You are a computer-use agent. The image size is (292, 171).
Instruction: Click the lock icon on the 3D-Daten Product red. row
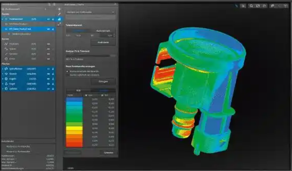53,29
